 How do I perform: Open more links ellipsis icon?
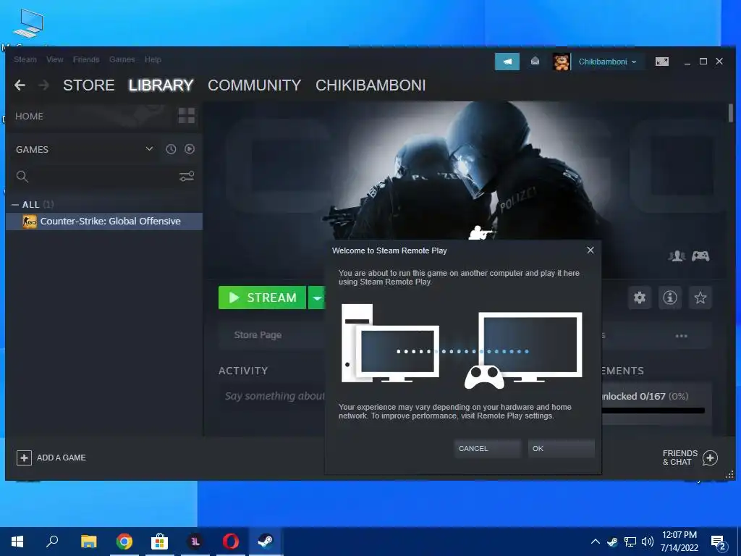pyautogui.click(x=681, y=336)
